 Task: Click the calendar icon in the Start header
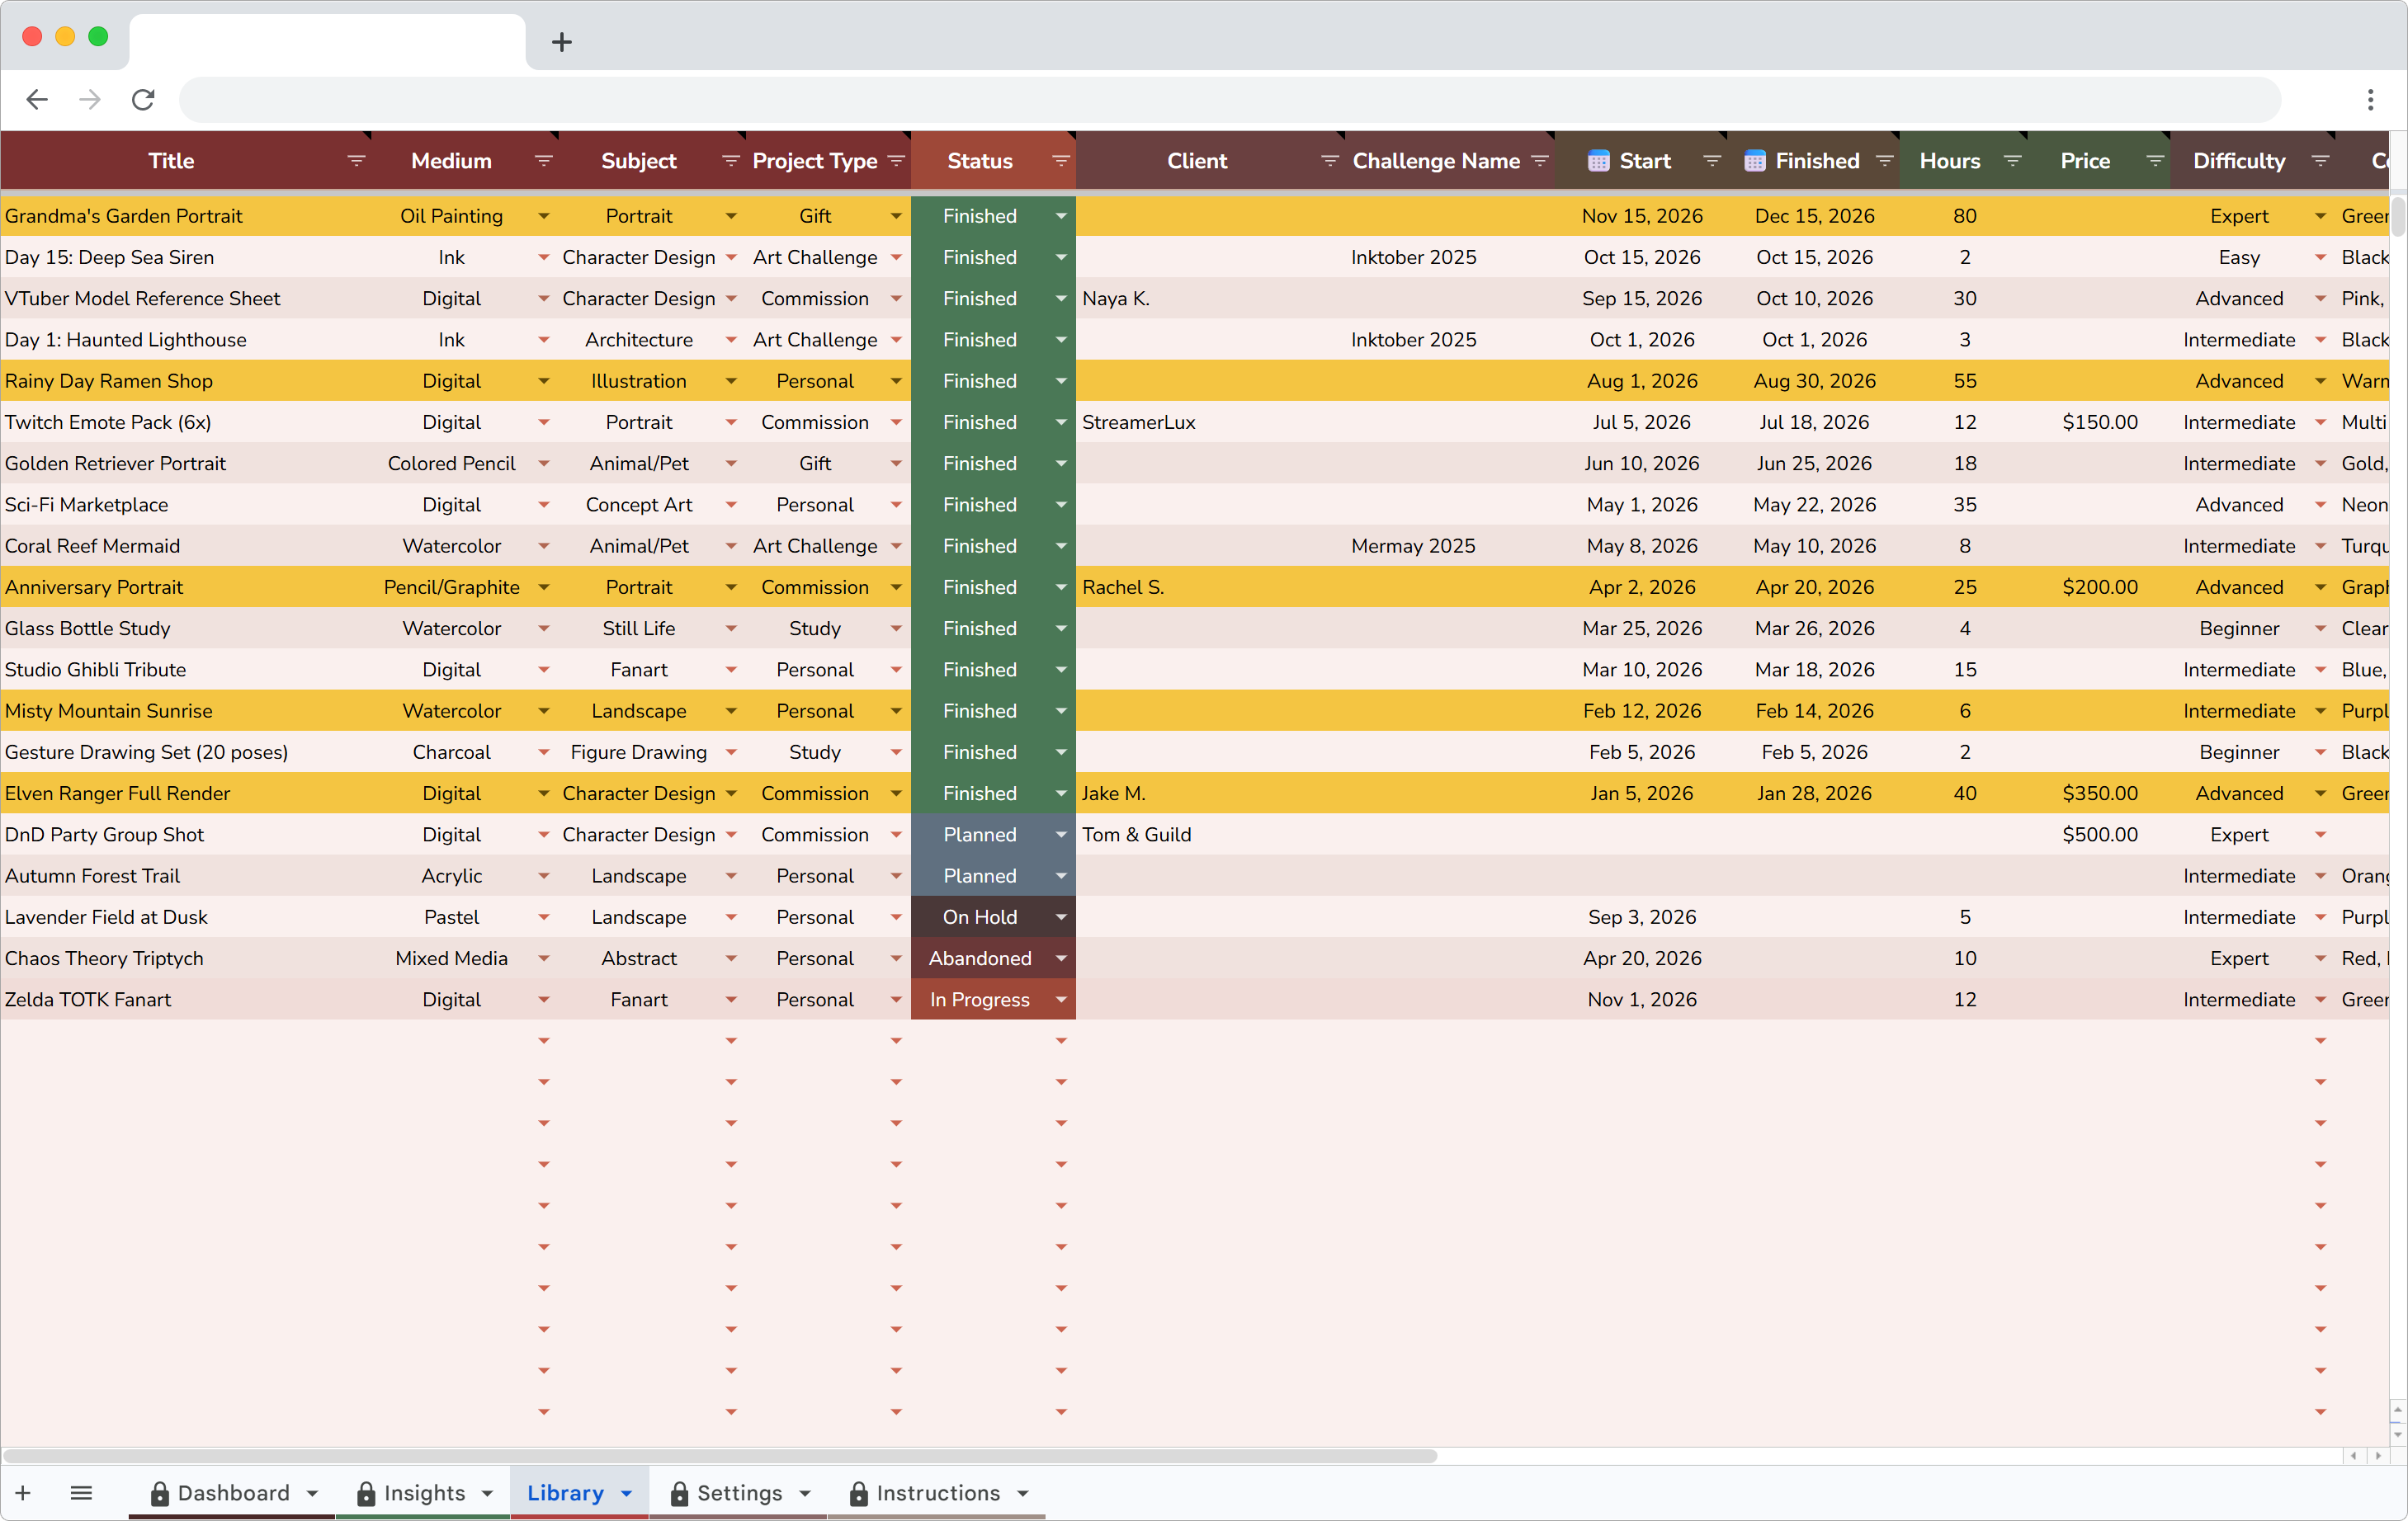pos(1597,160)
